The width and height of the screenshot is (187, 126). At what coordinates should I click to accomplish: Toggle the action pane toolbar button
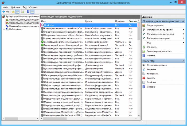32,12
